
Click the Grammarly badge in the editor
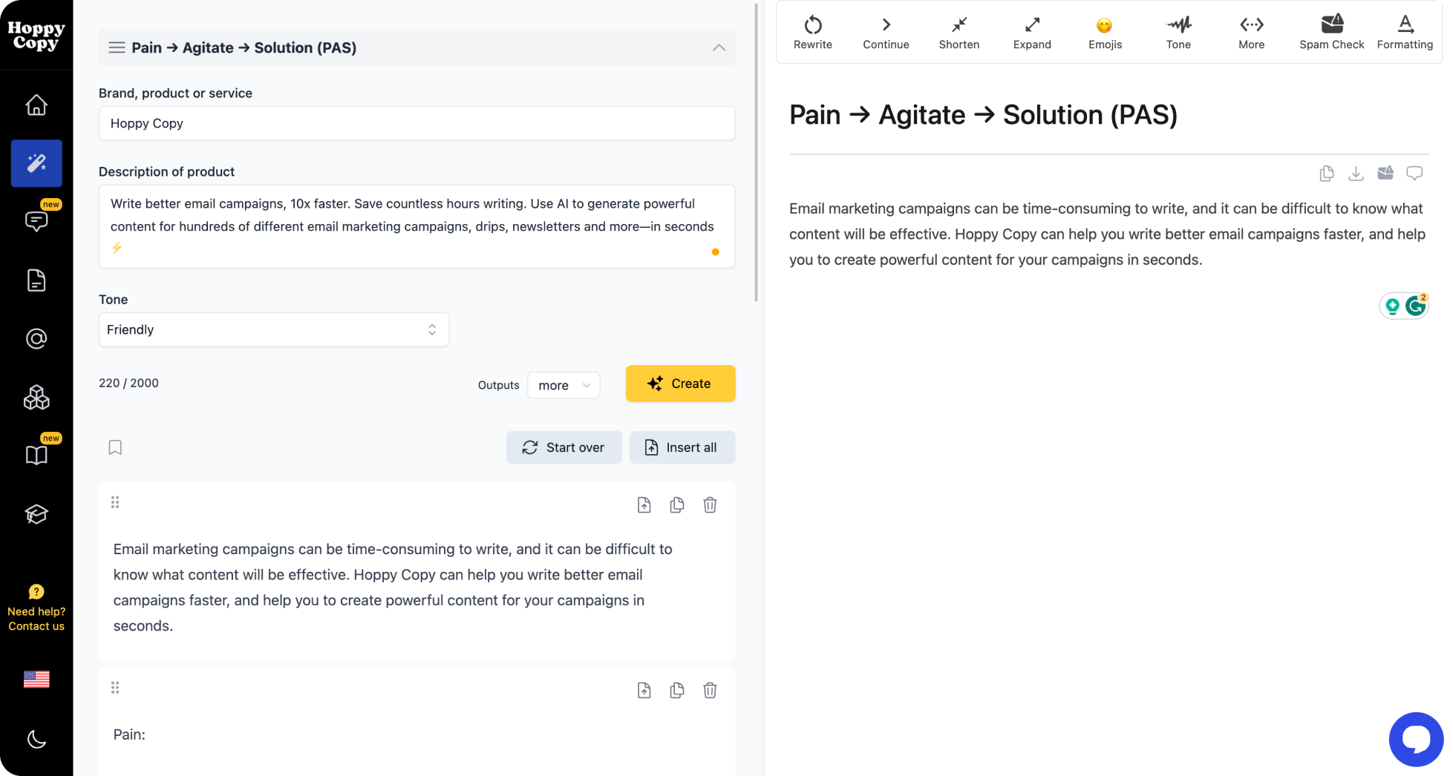click(x=1415, y=305)
